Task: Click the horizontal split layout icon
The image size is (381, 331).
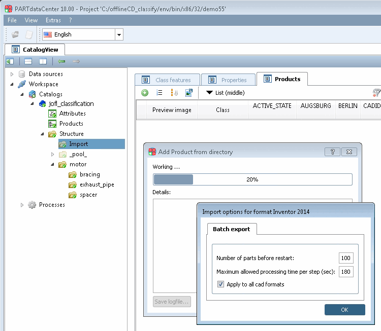Action: click(x=28, y=61)
